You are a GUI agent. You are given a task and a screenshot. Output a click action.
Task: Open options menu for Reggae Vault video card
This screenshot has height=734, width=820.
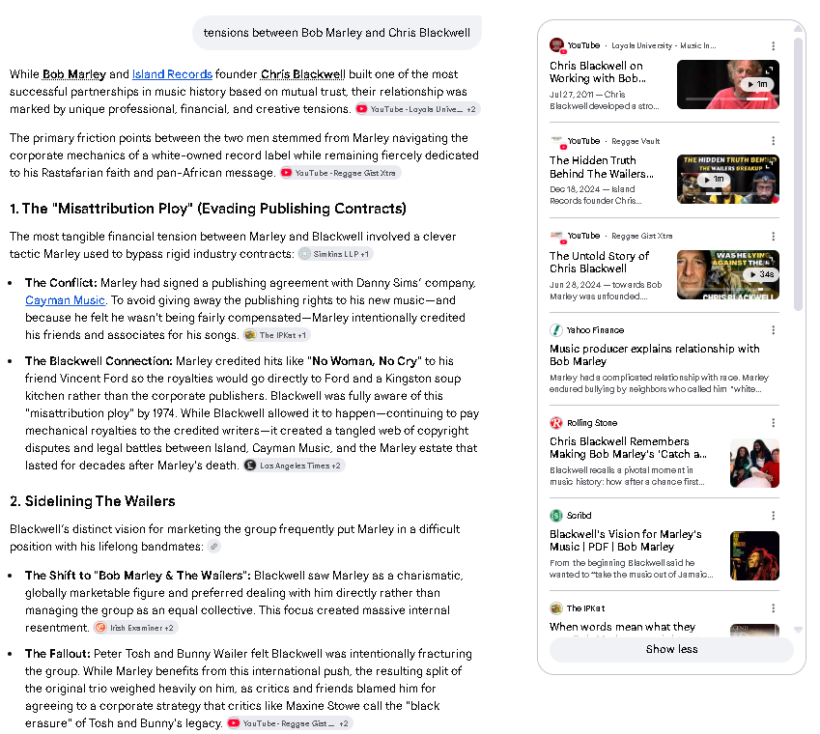[x=773, y=141]
